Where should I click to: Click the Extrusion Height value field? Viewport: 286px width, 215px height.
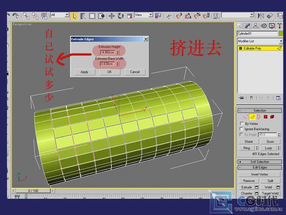(108, 52)
